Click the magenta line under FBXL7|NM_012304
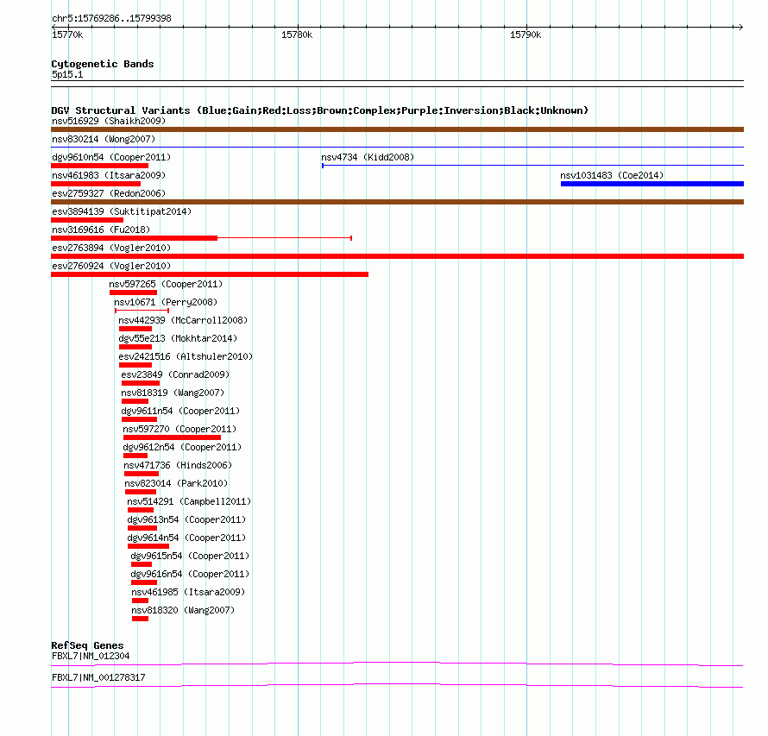Screen dimensions: 768x736 click(x=397, y=664)
